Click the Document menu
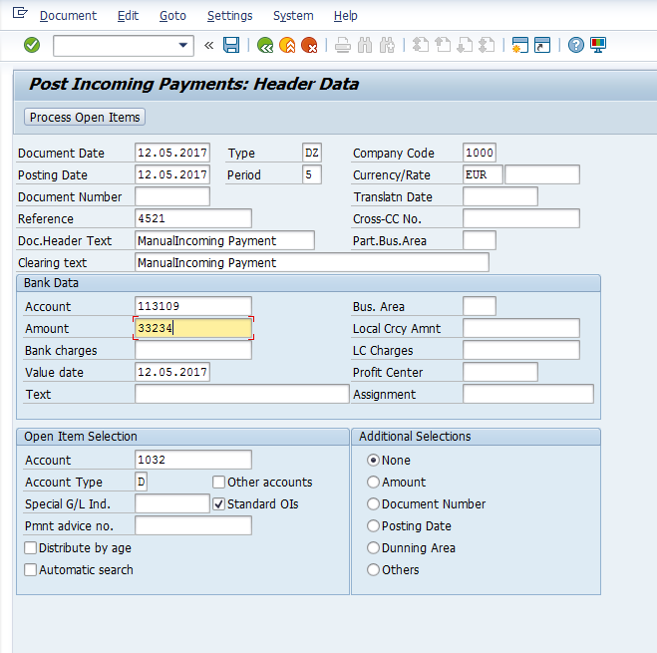This screenshot has height=653, width=657. 68,16
